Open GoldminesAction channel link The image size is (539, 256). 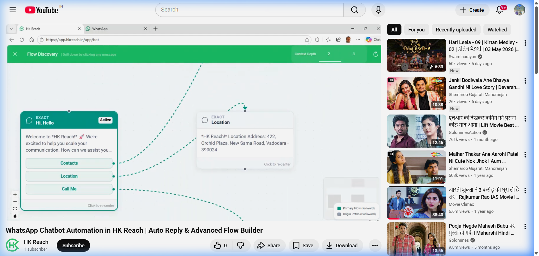[465, 132]
